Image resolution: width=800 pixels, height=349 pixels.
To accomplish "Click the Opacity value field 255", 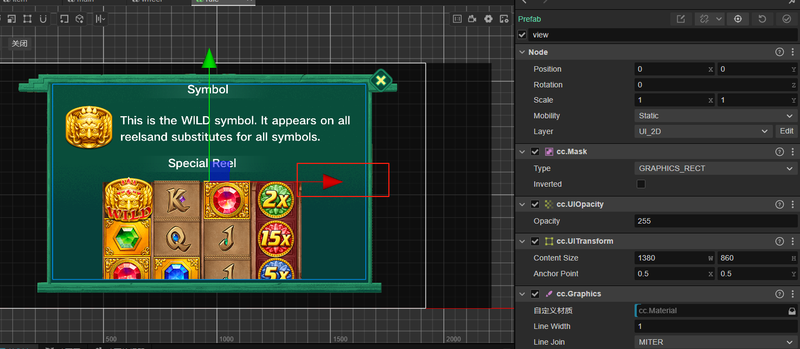I will [716, 221].
